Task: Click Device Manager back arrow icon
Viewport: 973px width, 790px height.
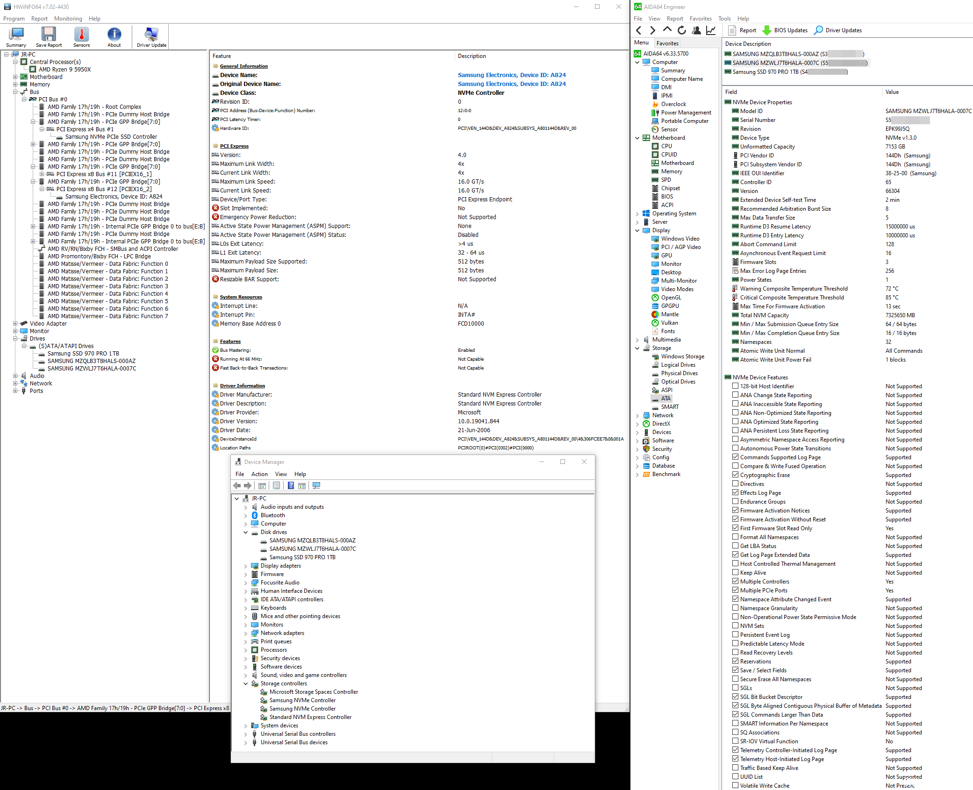Action: point(237,486)
